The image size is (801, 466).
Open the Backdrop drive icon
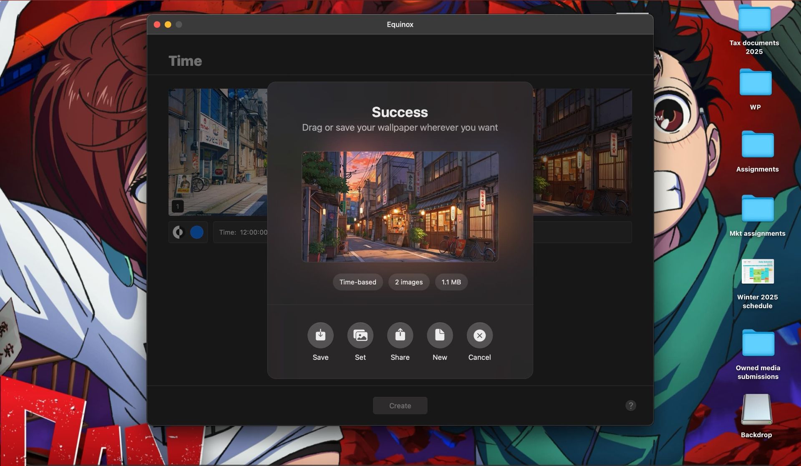(756, 410)
